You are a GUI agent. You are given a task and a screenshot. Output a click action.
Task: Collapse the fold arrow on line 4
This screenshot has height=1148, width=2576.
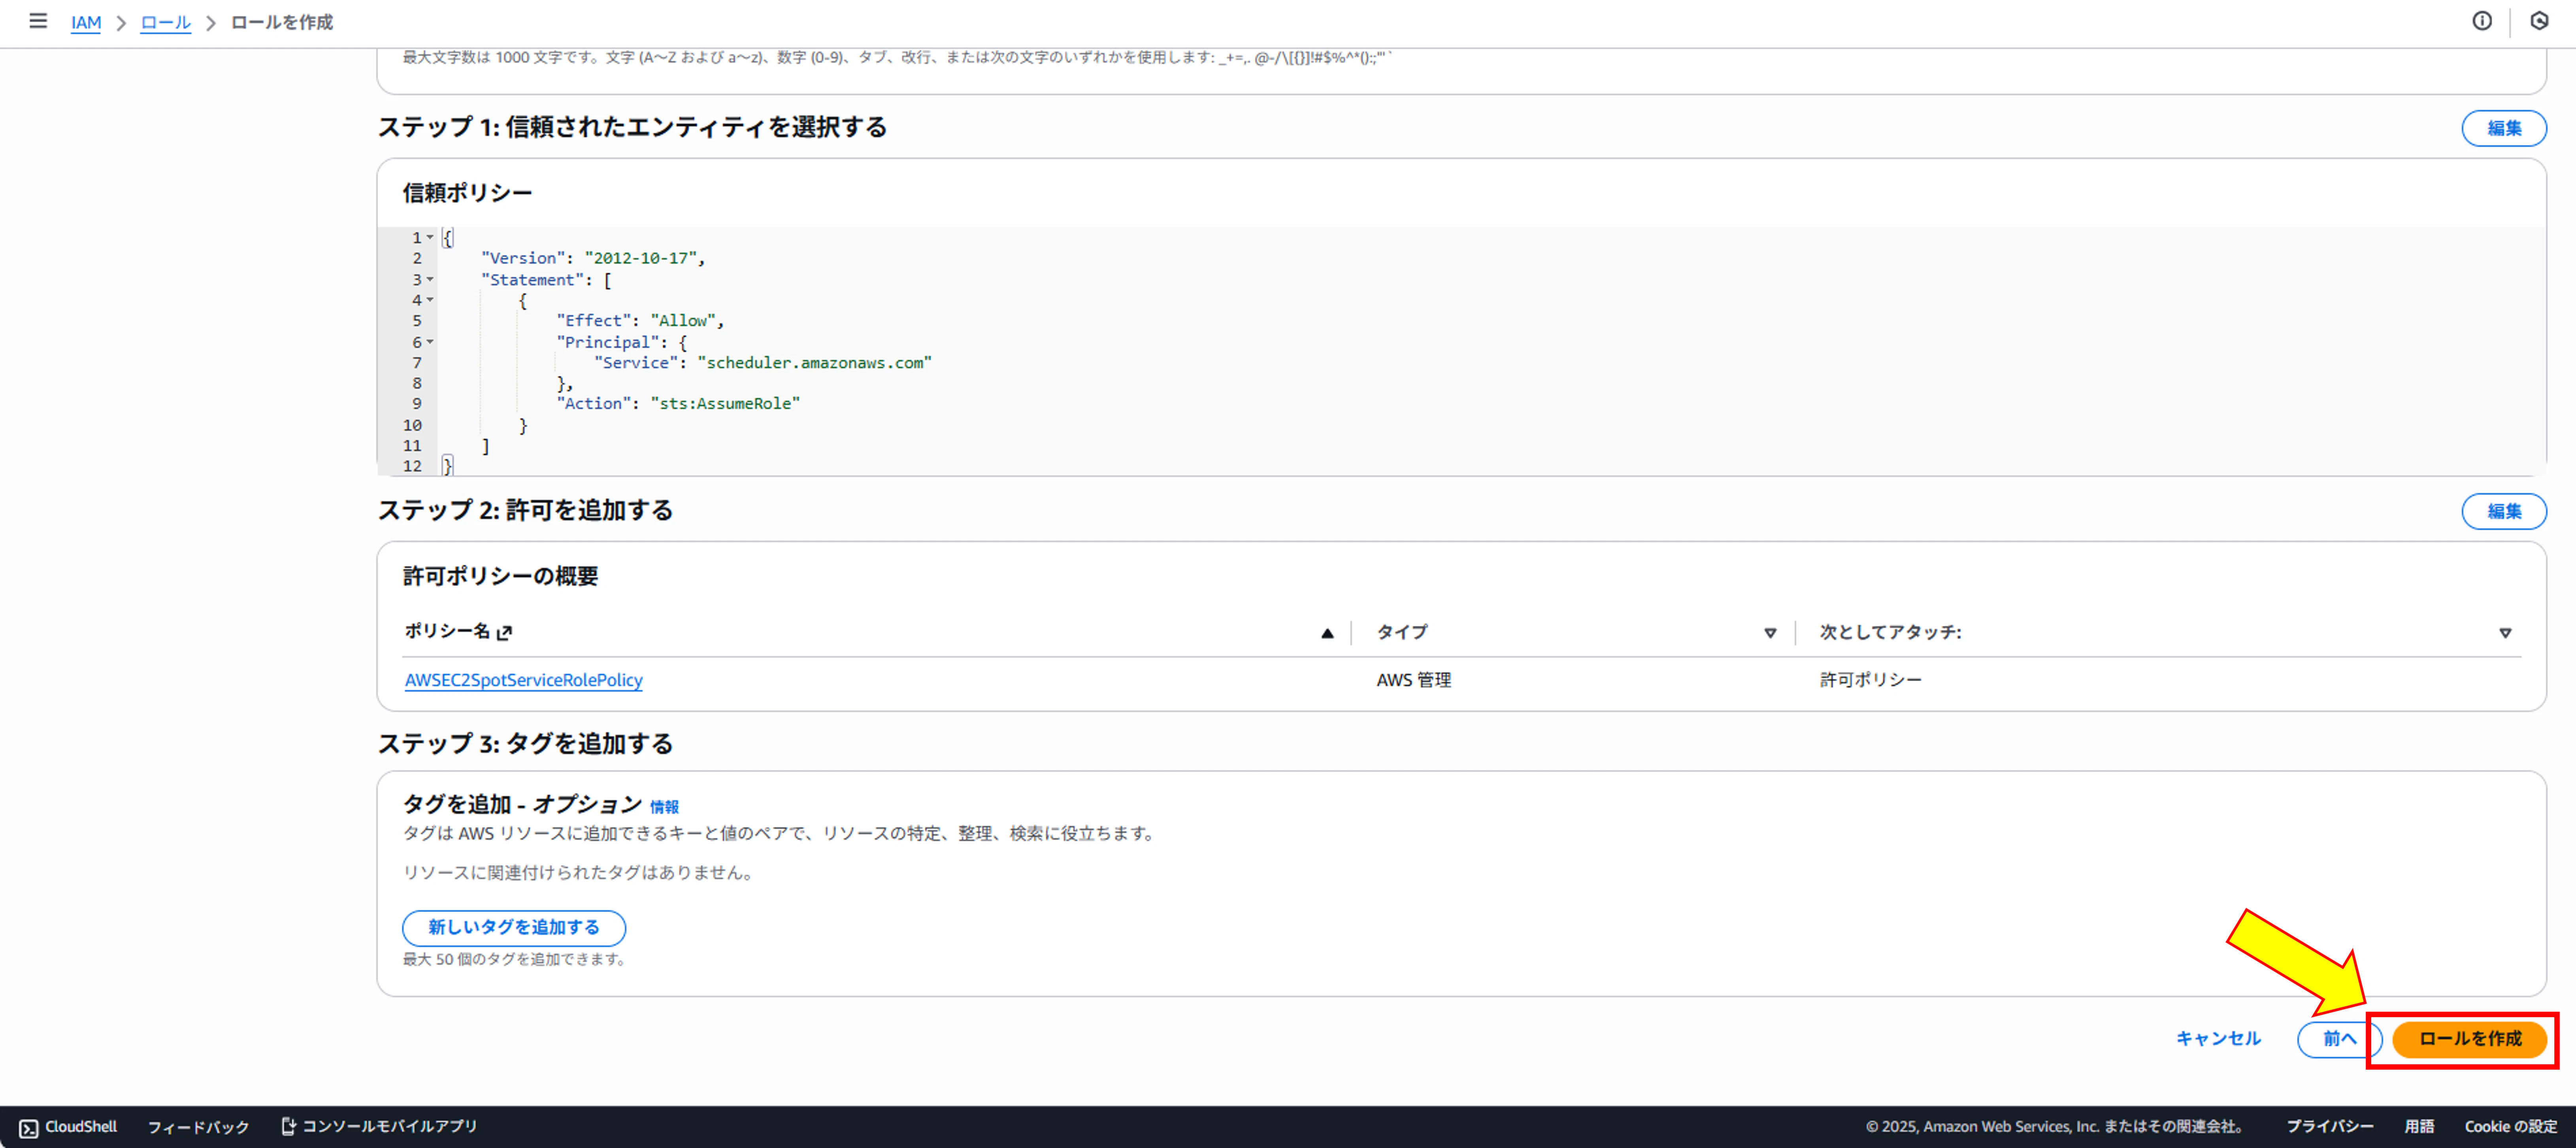(x=430, y=299)
